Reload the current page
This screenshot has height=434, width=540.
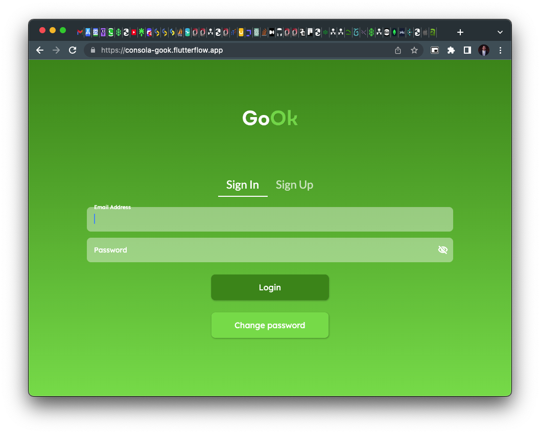[x=73, y=50]
